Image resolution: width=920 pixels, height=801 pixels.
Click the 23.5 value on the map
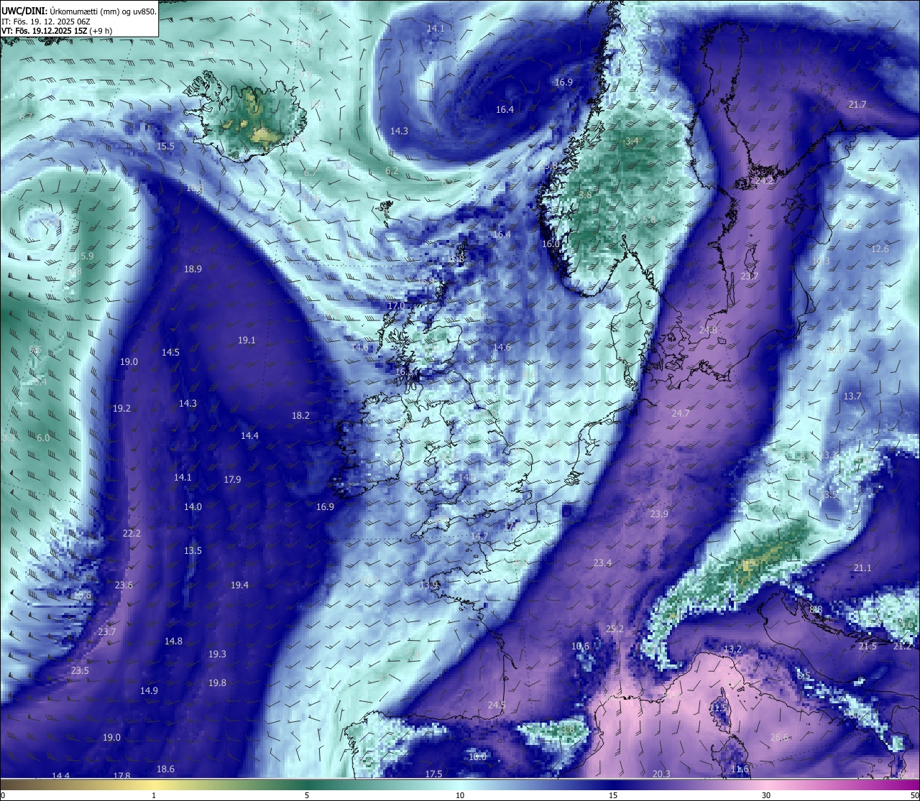coord(80,670)
